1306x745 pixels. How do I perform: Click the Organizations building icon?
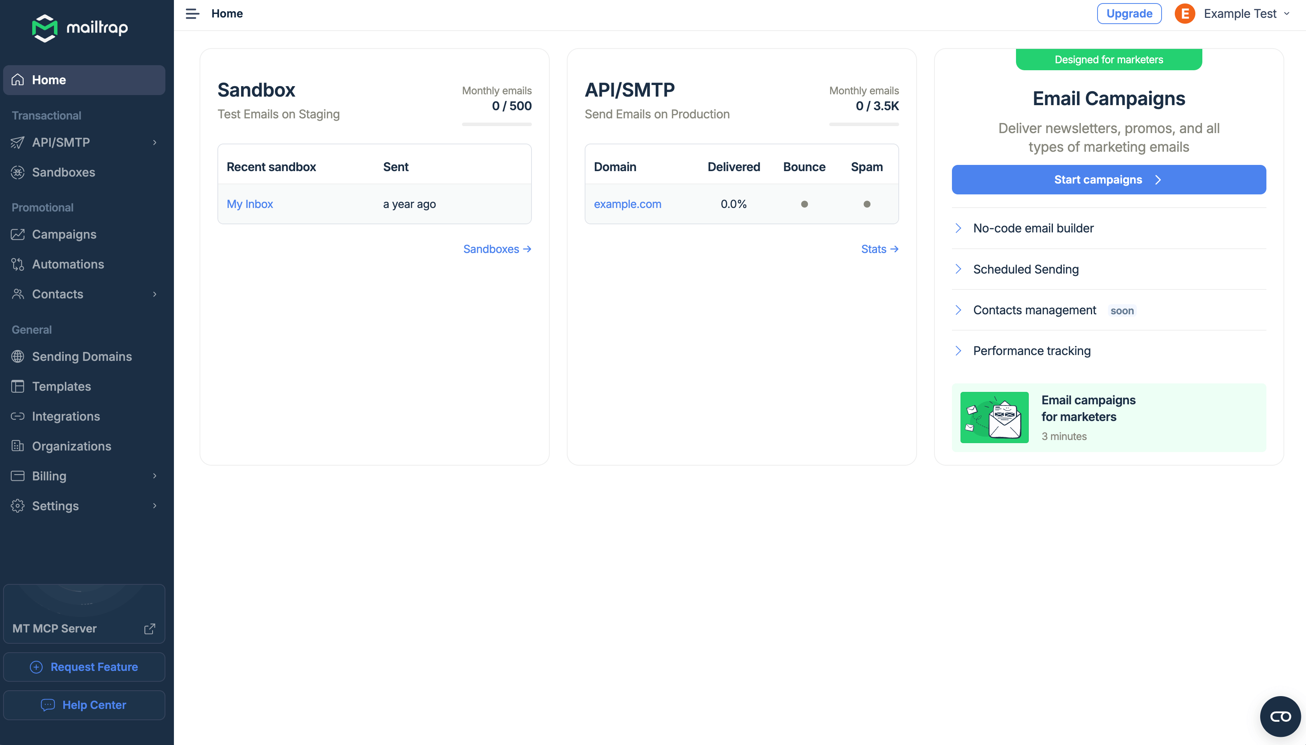pos(18,446)
